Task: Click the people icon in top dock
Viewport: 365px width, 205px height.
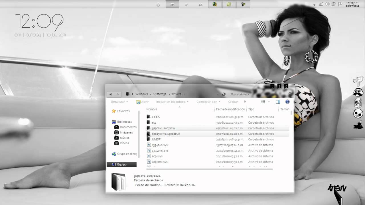Action: [201, 4]
